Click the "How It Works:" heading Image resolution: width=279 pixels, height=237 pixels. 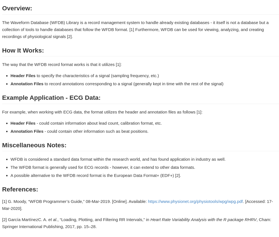tap(23, 51)
